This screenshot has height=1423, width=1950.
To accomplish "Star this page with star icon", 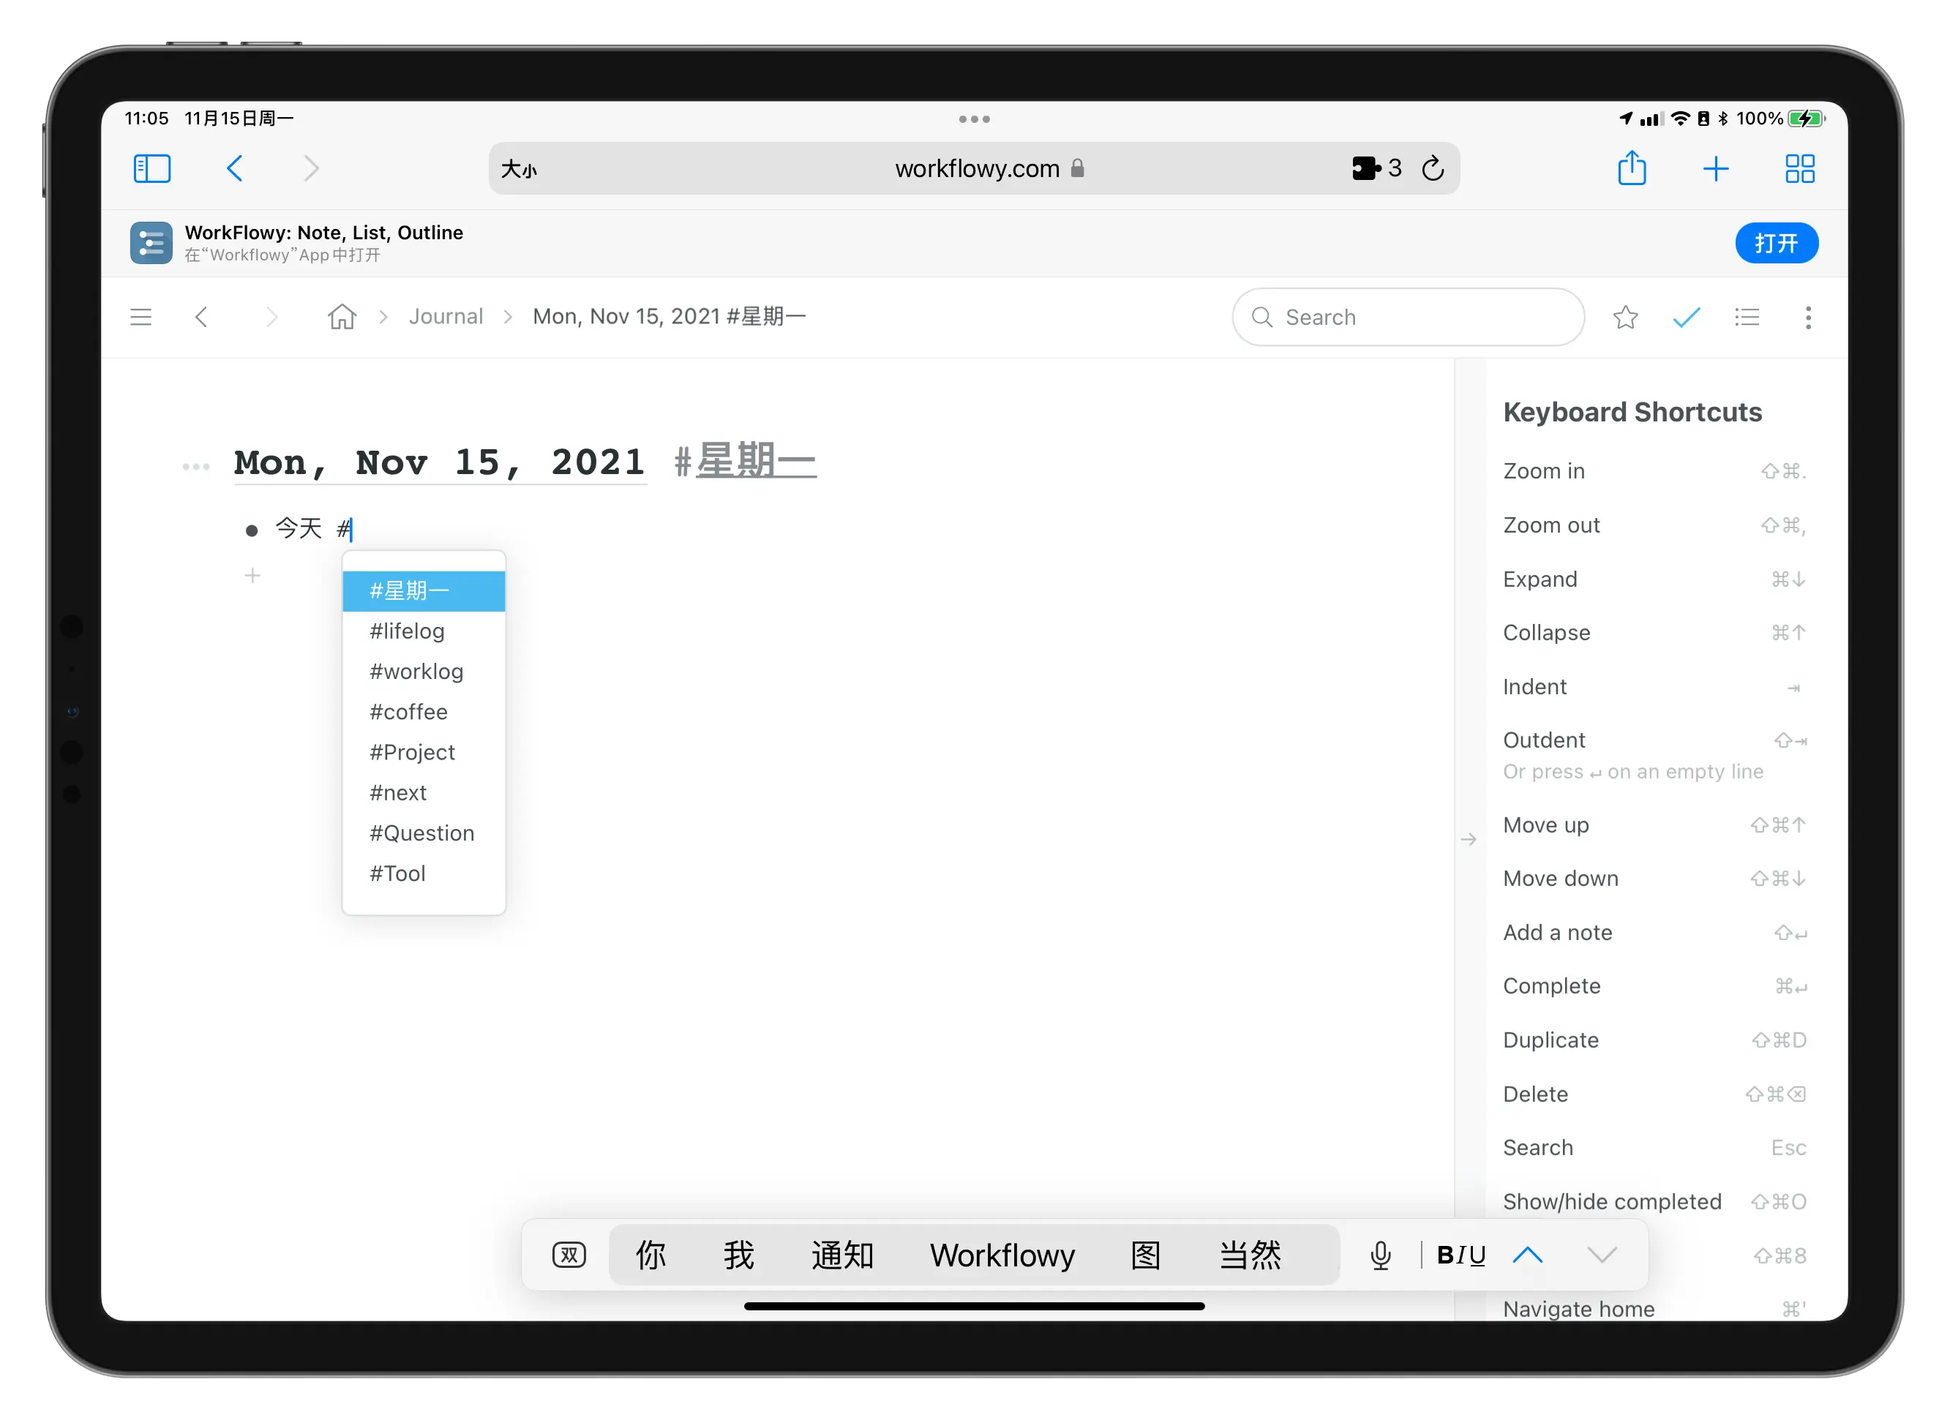I will tap(1625, 317).
